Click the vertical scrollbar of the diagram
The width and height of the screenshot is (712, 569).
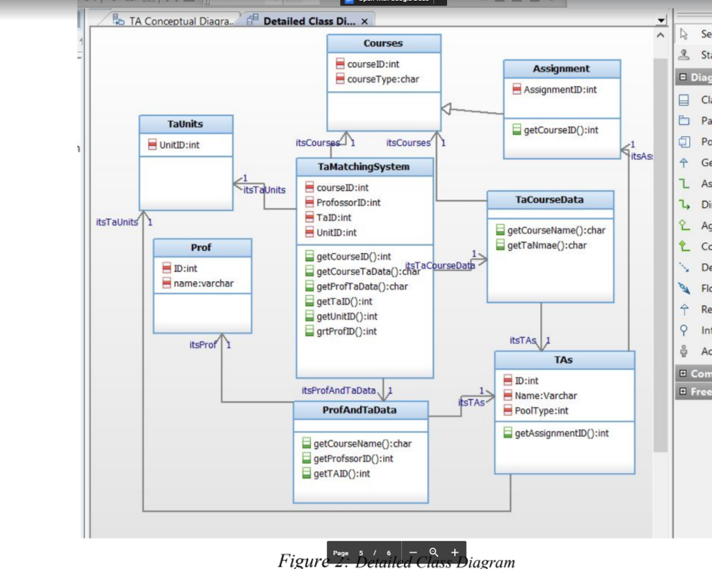click(659, 278)
